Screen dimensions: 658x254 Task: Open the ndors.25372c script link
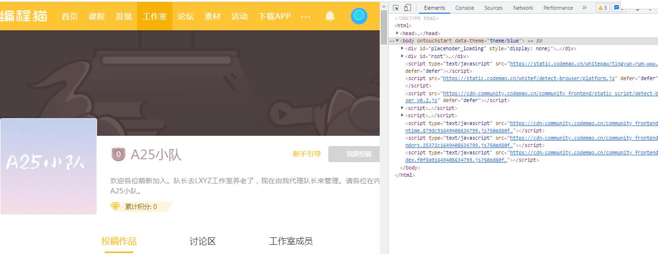coord(459,145)
